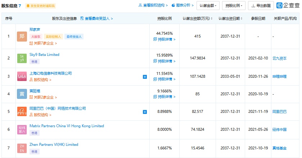The image size is (302, 158).
Task: Open the 认缴金额 dropdown filter
Action: click(208, 6)
